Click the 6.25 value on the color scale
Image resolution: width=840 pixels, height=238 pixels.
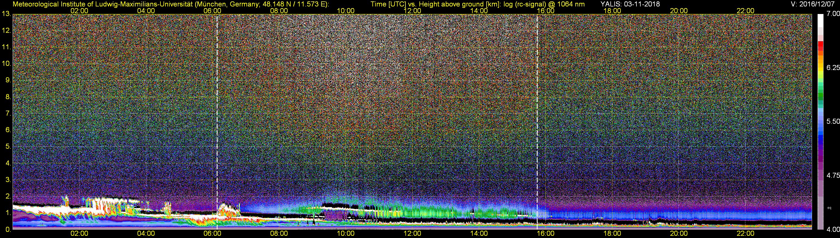click(x=833, y=67)
